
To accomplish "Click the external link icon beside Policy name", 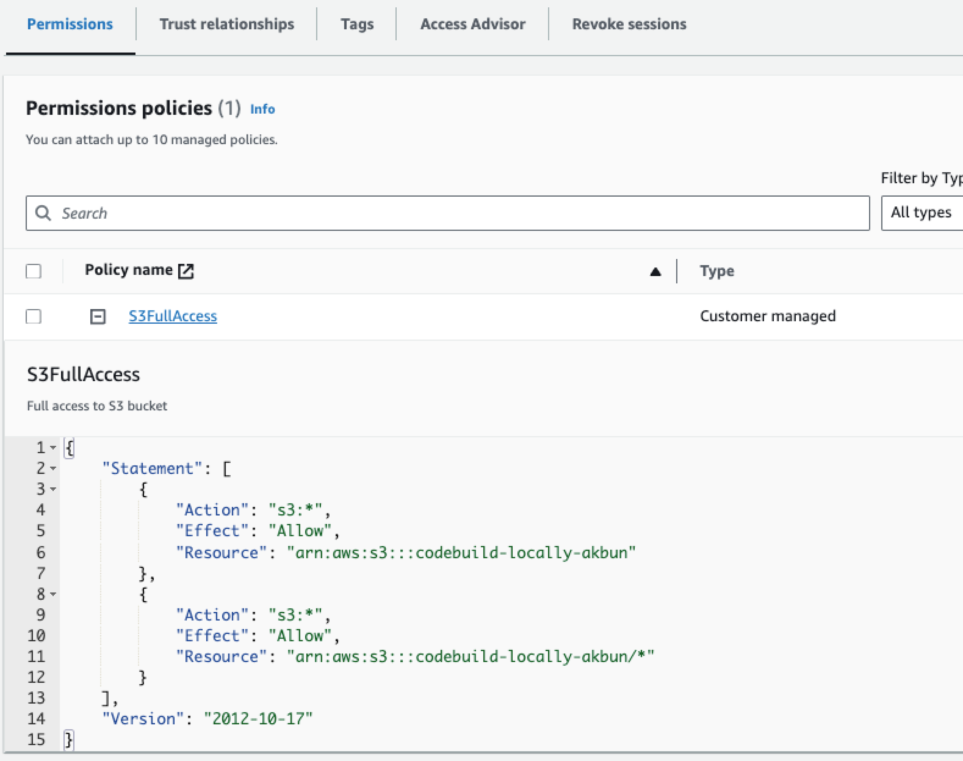I will [186, 271].
